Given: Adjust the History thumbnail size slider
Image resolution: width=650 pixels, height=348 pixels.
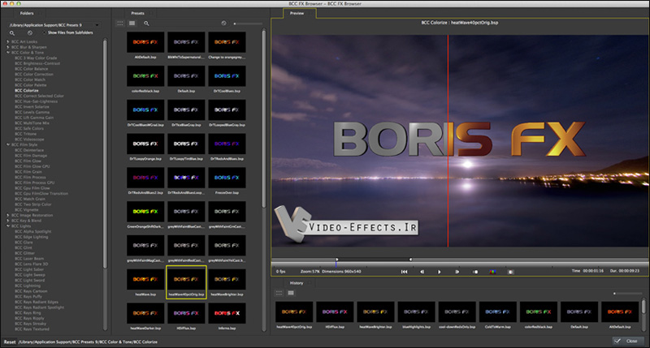Looking at the screenshot, I should coord(627,294).
